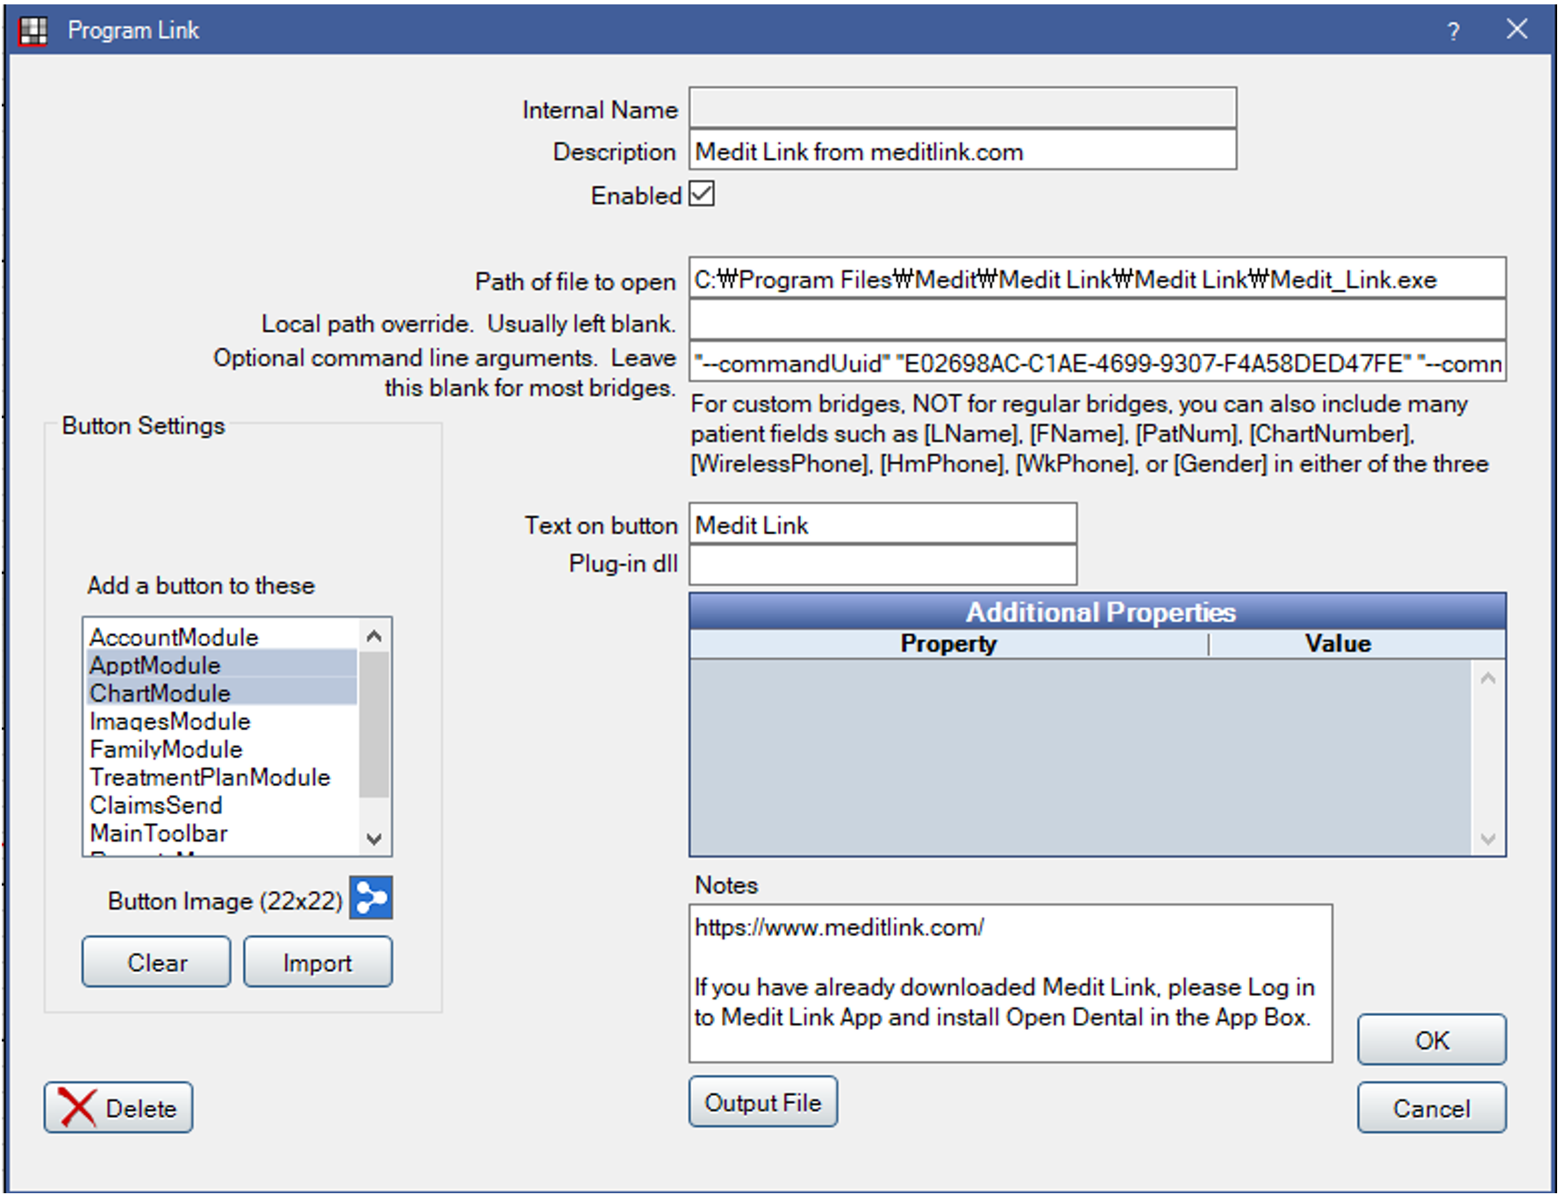Select ImagesModule in the list

[222, 721]
